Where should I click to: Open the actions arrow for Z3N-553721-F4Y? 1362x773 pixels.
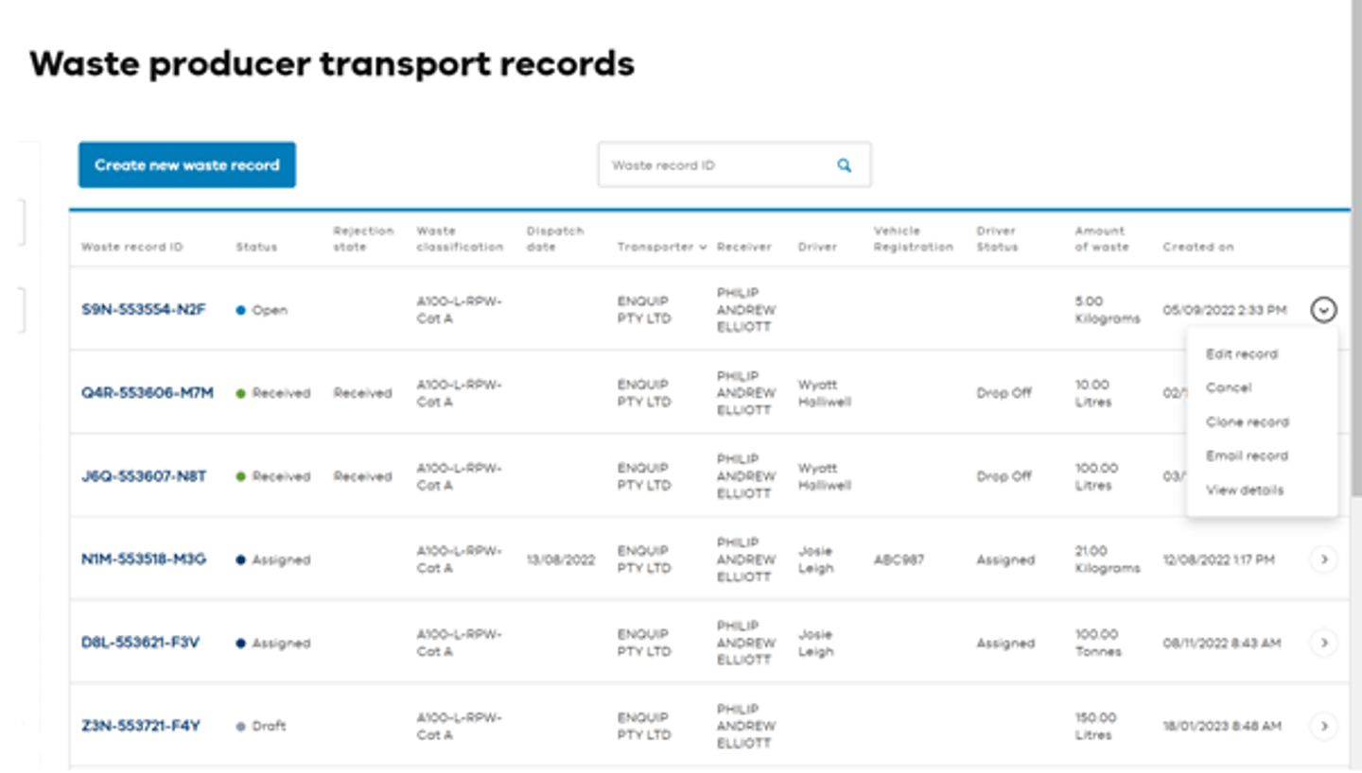click(1323, 726)
